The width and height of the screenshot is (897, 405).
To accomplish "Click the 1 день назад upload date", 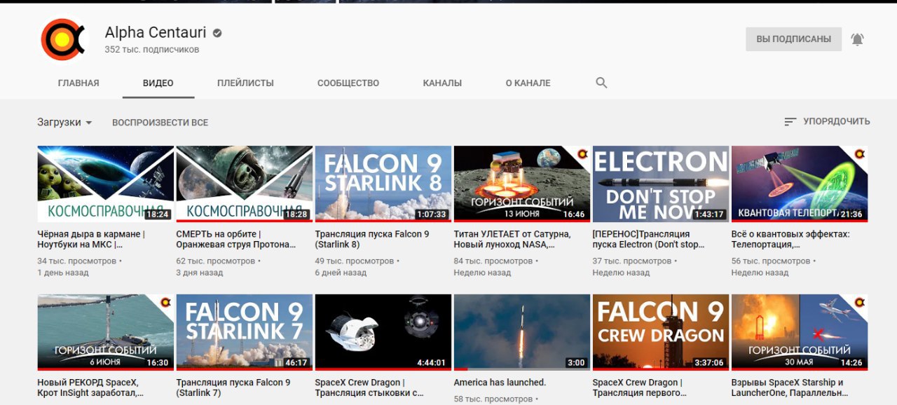I will pyautogui.click(x=63, y=273).
